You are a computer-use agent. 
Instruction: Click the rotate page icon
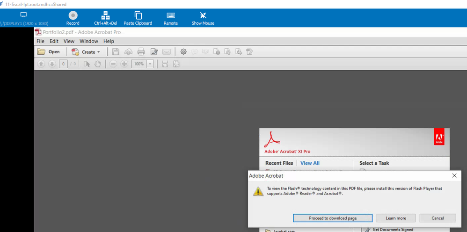pos(227,52)
